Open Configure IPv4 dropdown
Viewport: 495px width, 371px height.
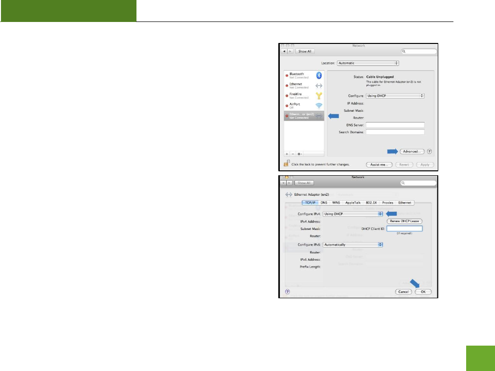point(353,214)
